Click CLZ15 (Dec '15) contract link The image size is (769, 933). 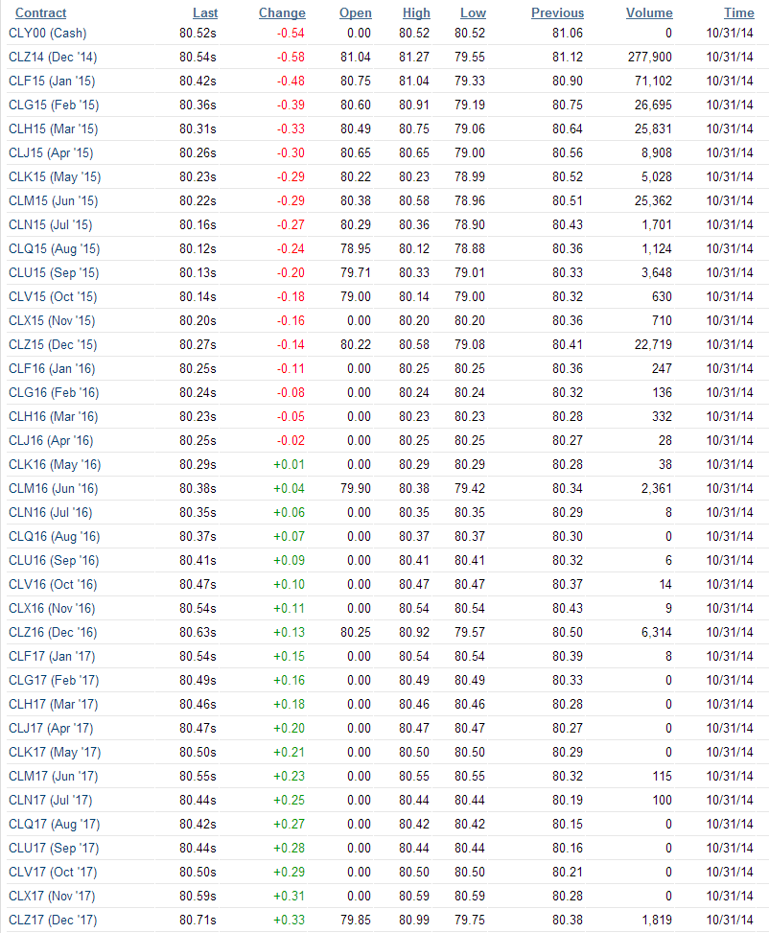click(x=53, y=344)
